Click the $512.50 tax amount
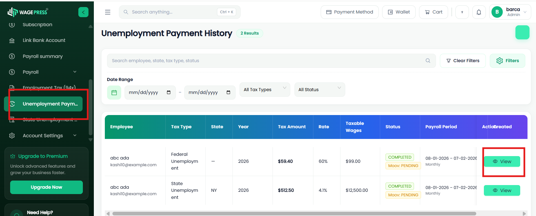The width and height of the screenshot is (536, 216). (x=286, y=190)
